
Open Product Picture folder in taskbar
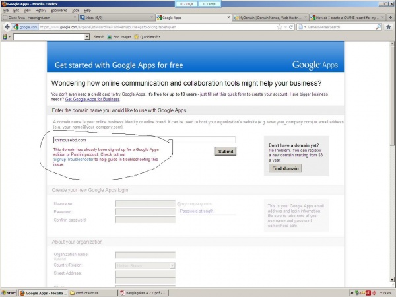[x=93, y=293]
